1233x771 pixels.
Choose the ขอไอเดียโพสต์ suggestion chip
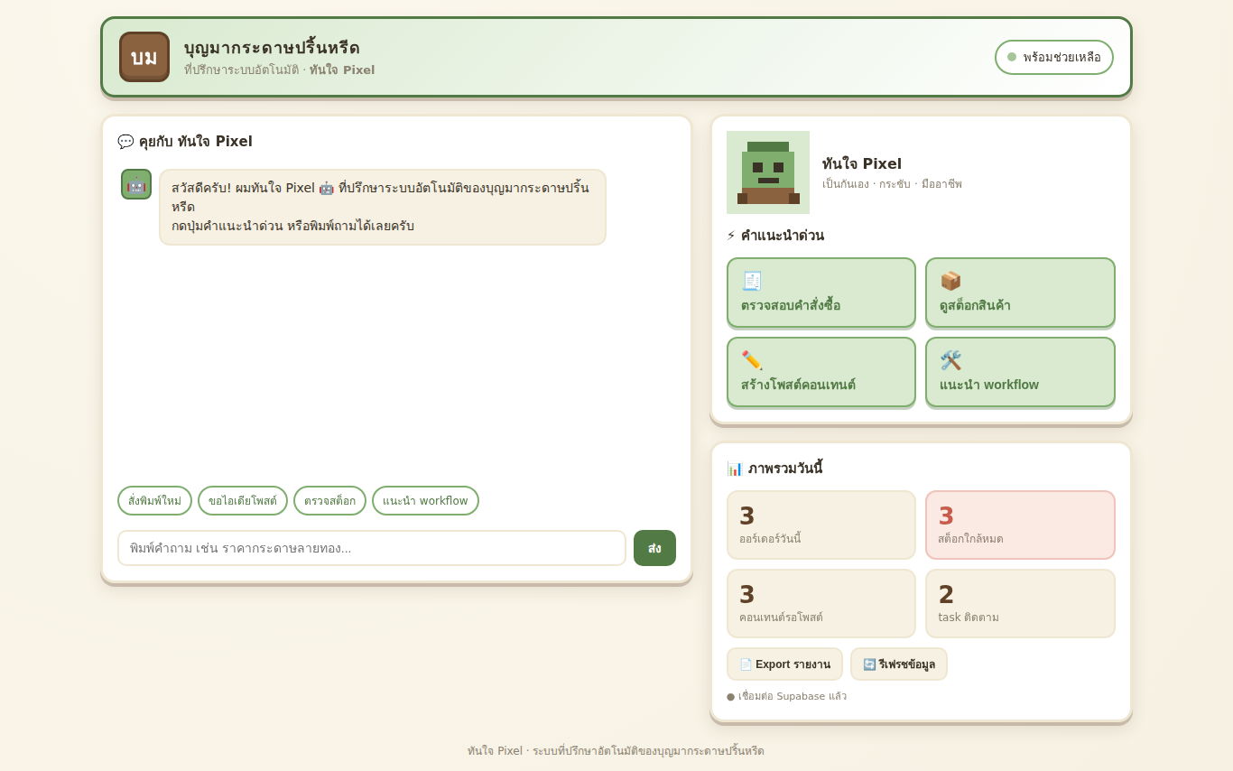pyautogui.click(x=243, y=501)
